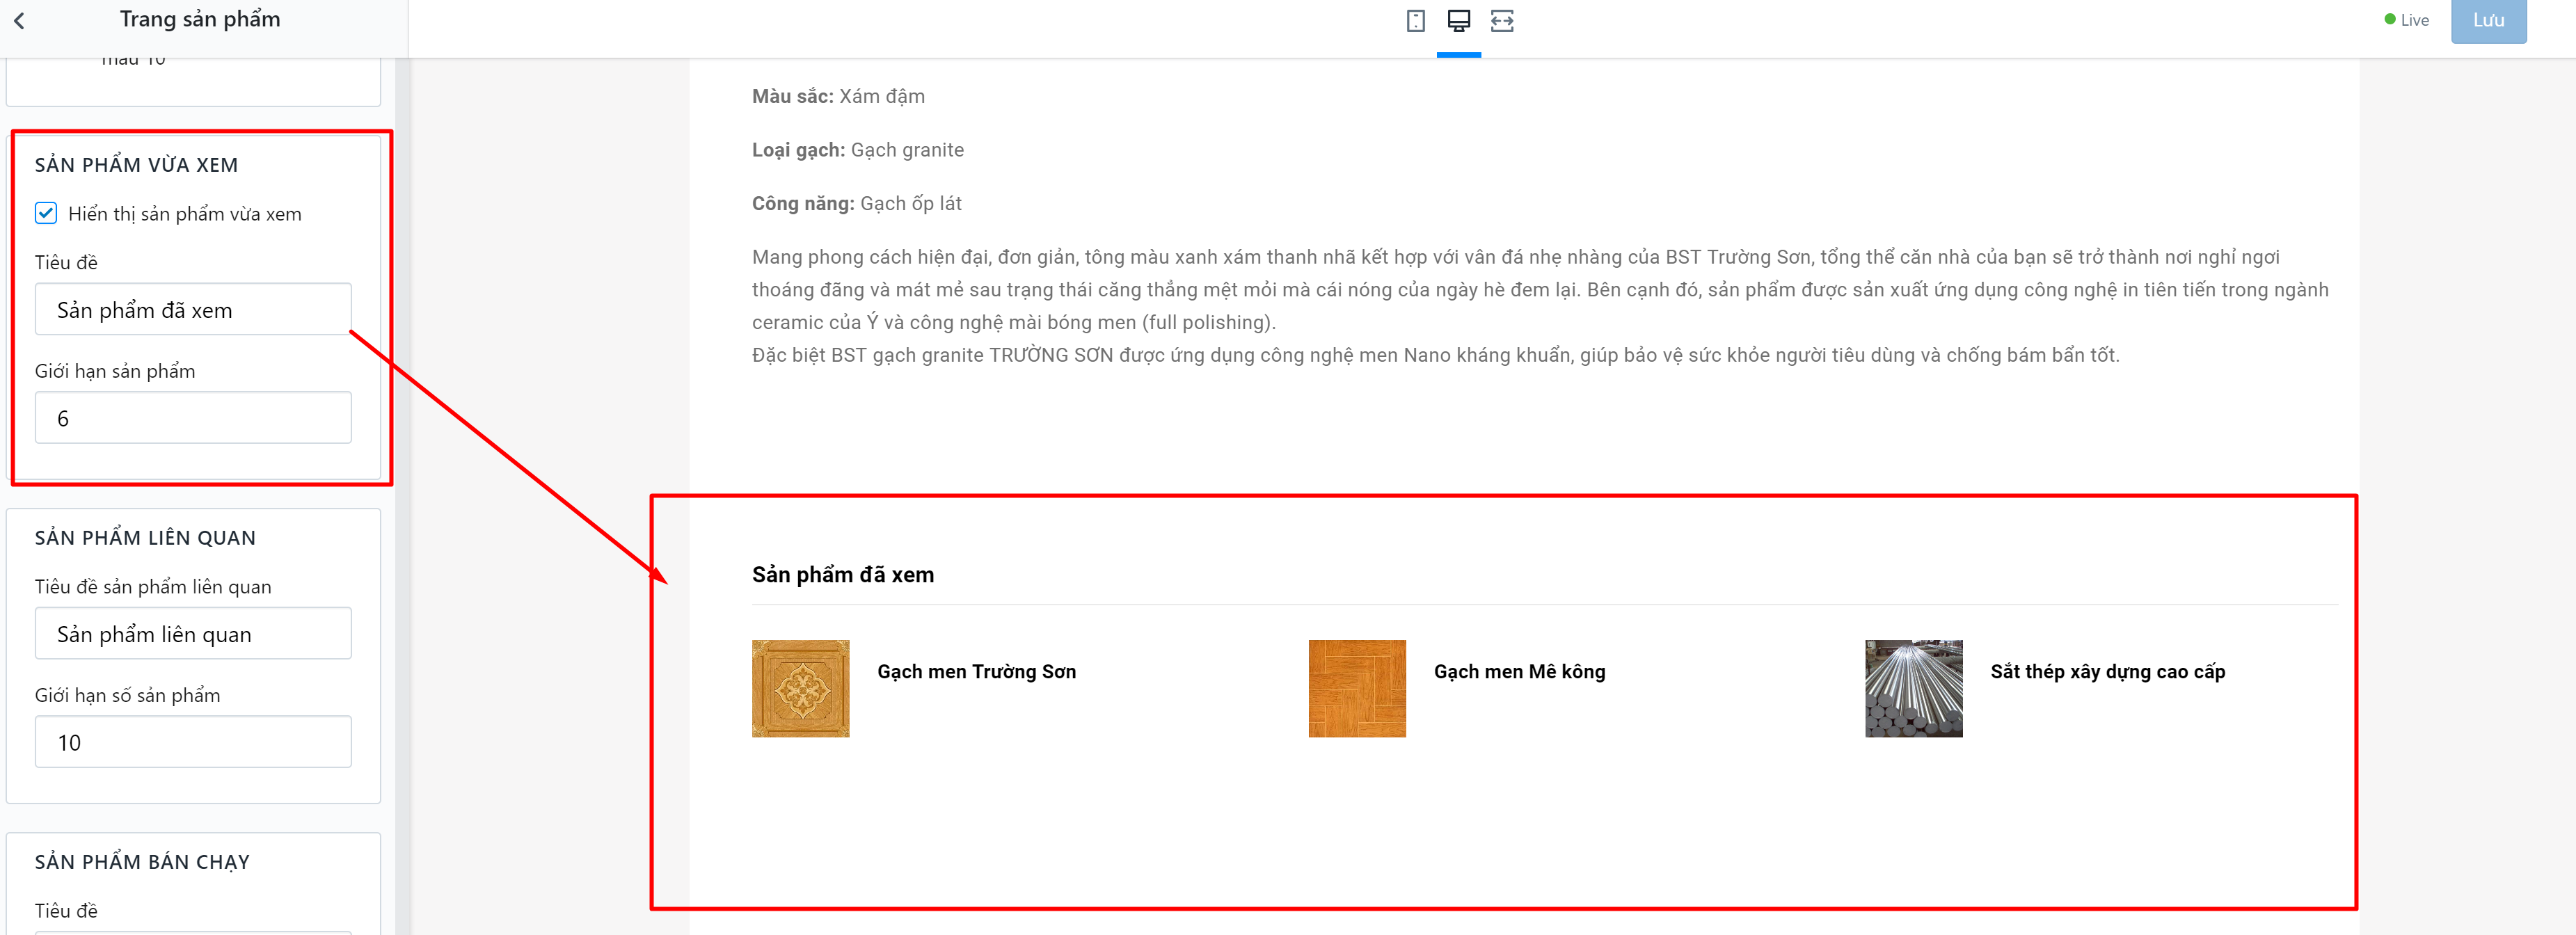Select the 'SẢN PHẨM LIÊN QUAN' section header

(145, 538)
